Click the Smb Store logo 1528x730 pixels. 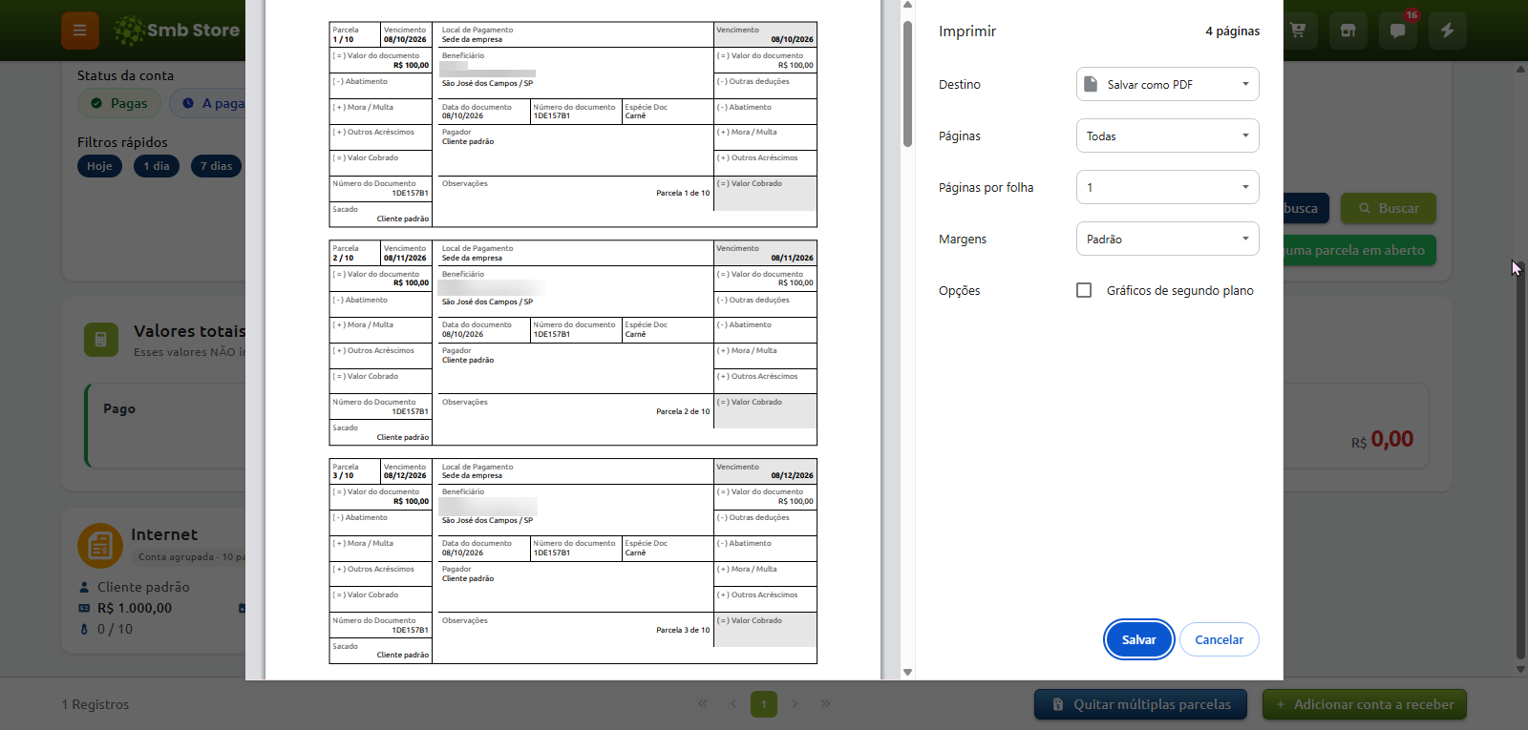(177, 31)
